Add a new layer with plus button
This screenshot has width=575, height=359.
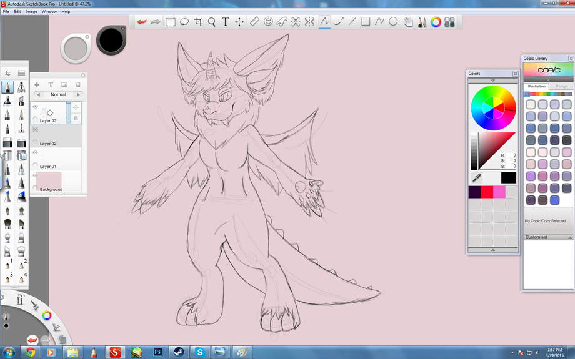(37, 85)
